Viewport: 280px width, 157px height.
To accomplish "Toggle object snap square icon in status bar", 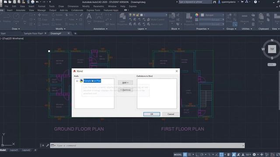I will pos(221,154).
